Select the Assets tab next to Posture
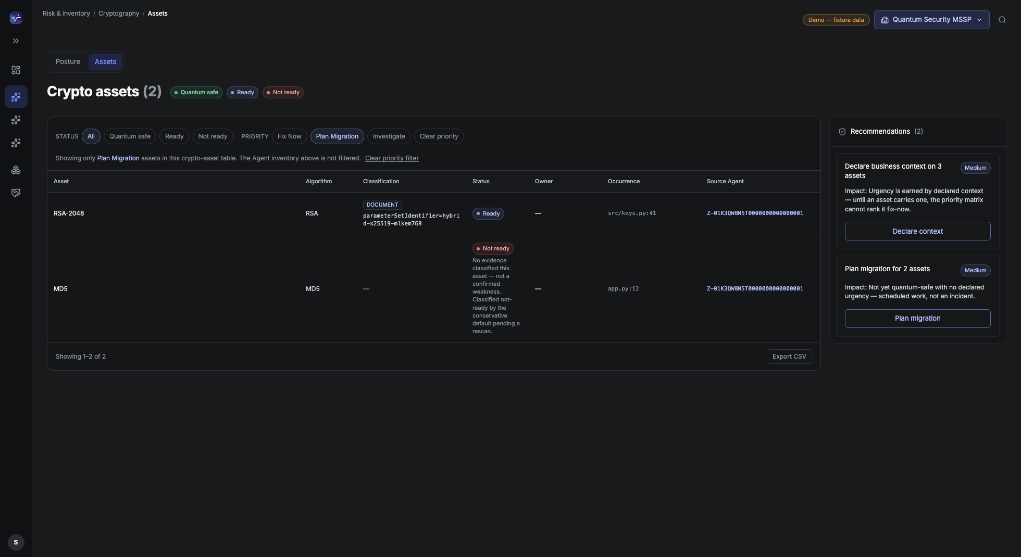Screen dimensions: 1021x557 [x=105, y=62]
